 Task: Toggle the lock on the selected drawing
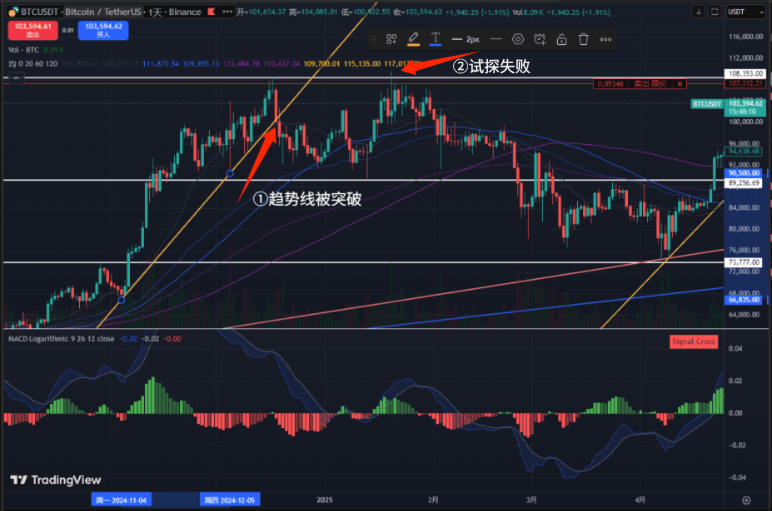point(562,39)
